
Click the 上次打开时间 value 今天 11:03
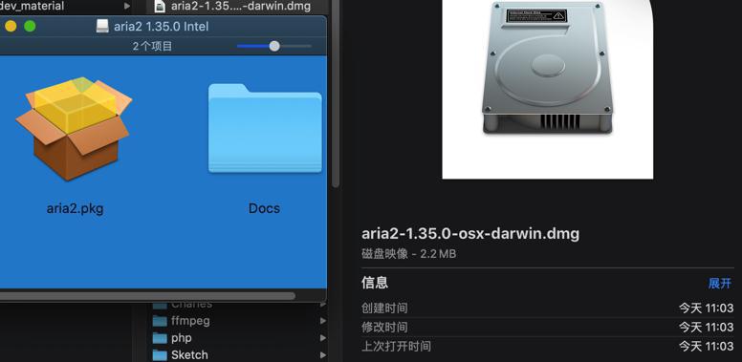tap(707, 346)
